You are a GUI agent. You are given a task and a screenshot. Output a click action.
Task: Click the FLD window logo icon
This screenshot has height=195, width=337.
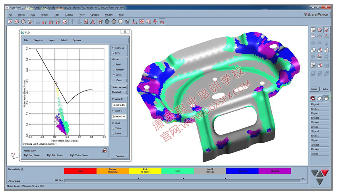point(22,33)
